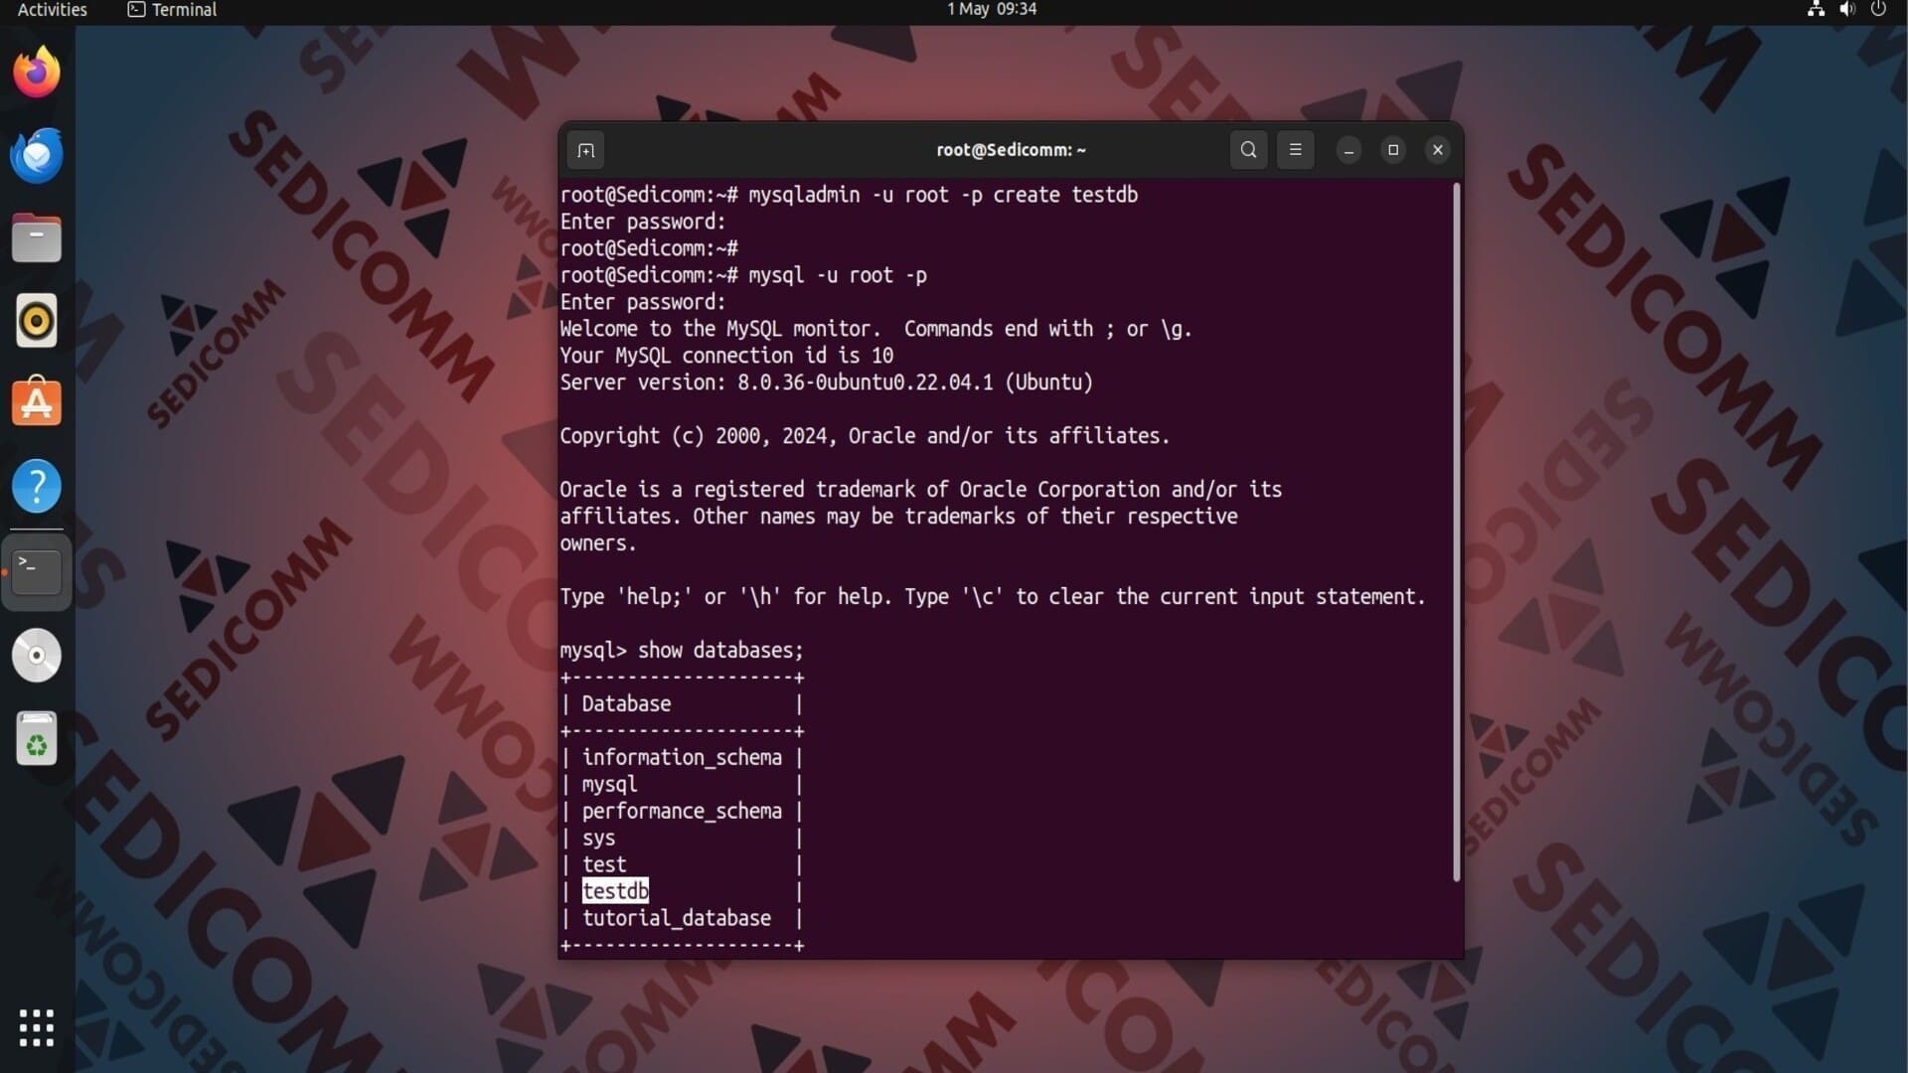Open the Trash from the dock
This screenshot has width=1908, height=1073.
coord(37,739)
